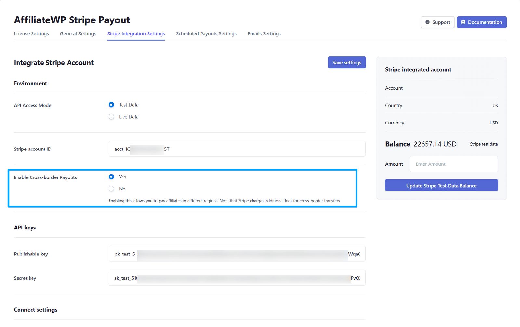Image resolution: width=520 pixels, height=327 pixels.
Task: Click the 22657.14 USD balance value
Action: click(x=435, y=144)
